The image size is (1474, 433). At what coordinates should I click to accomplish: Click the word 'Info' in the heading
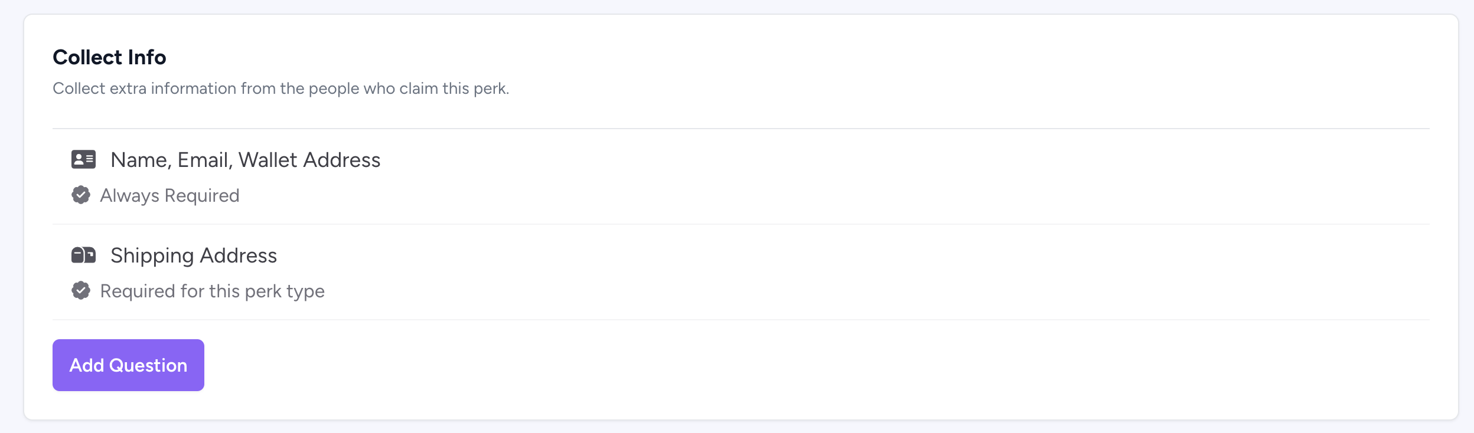[x=147, y=57]
